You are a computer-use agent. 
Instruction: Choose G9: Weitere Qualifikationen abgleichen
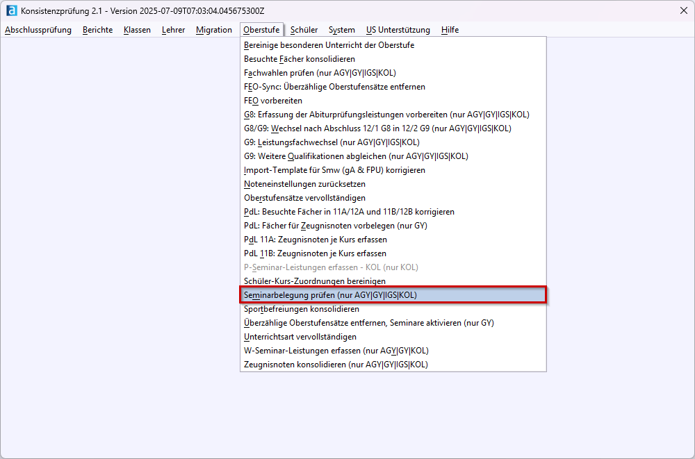(x=393, y=156)
